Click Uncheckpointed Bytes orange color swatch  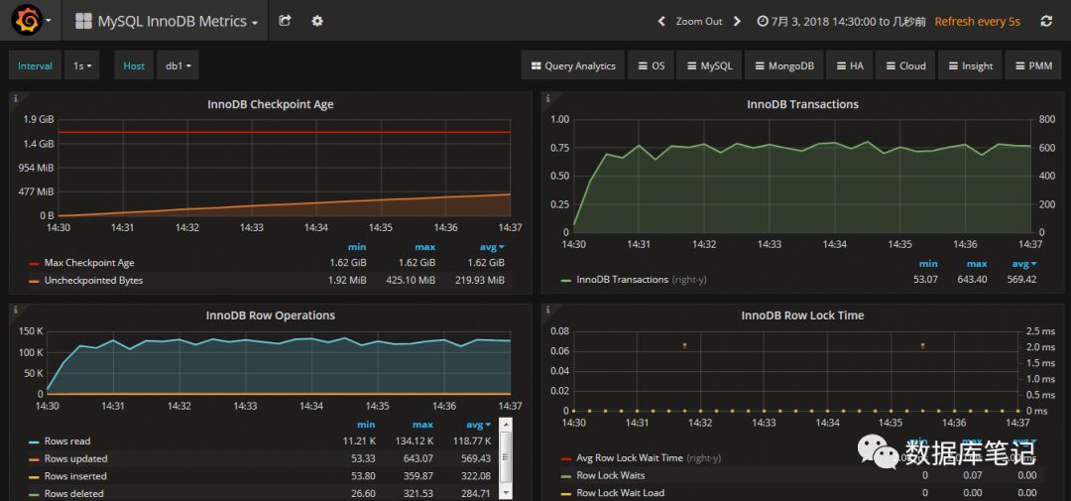tap(34, 281)
